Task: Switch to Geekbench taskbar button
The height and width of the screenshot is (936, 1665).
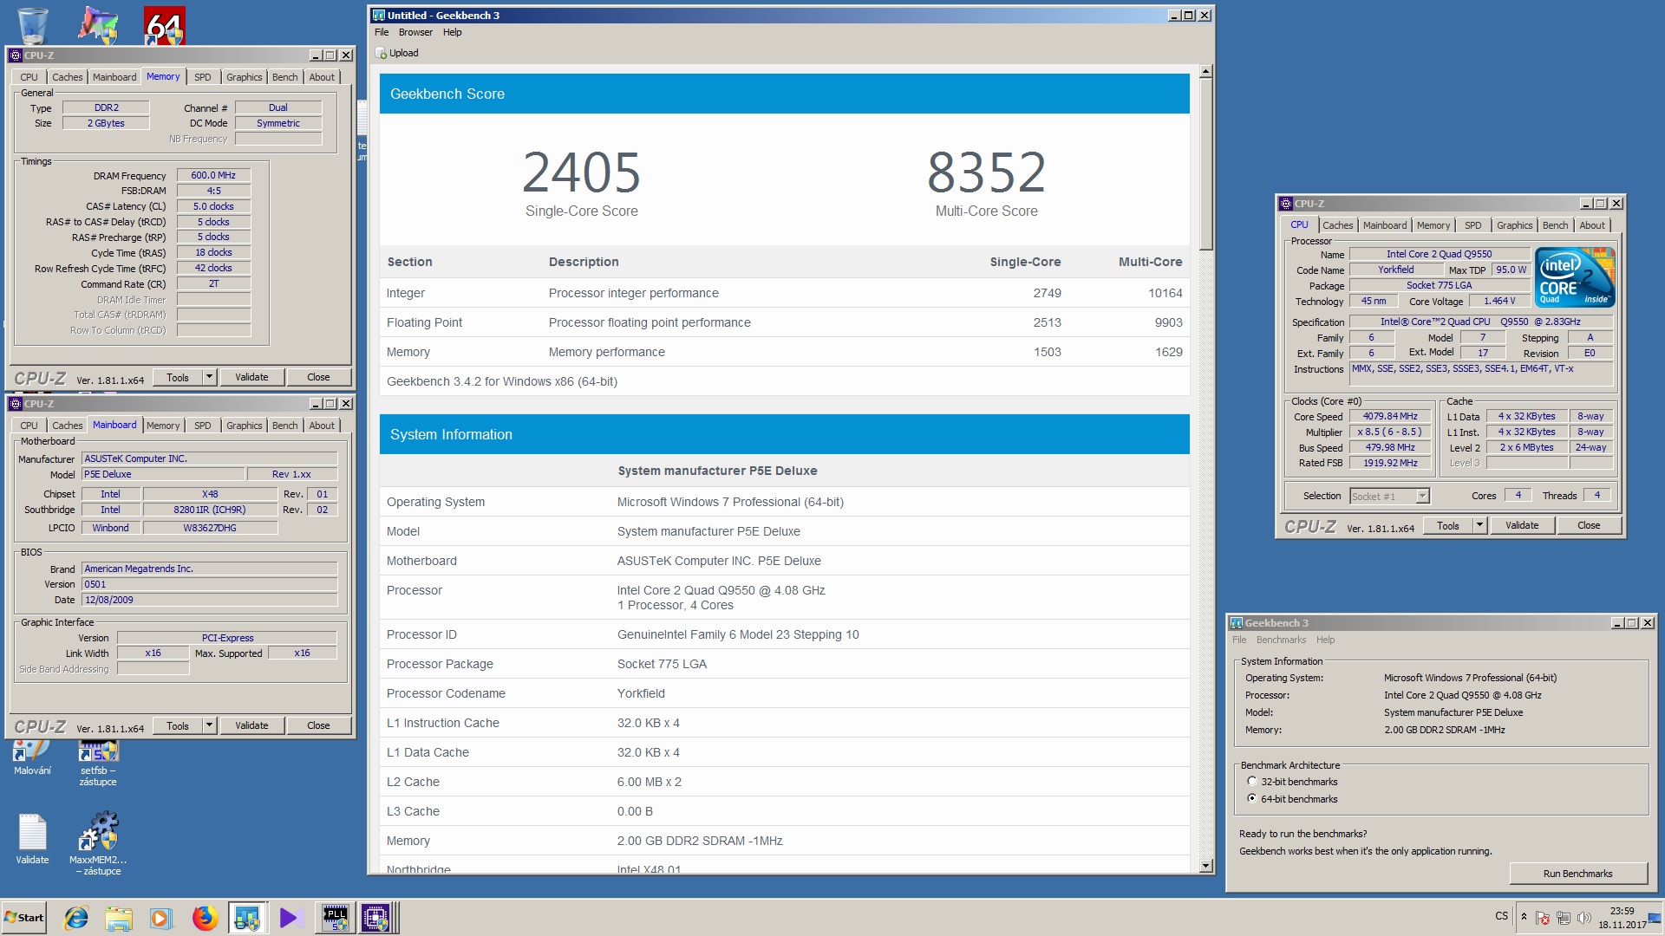Action: click(247, 918)
